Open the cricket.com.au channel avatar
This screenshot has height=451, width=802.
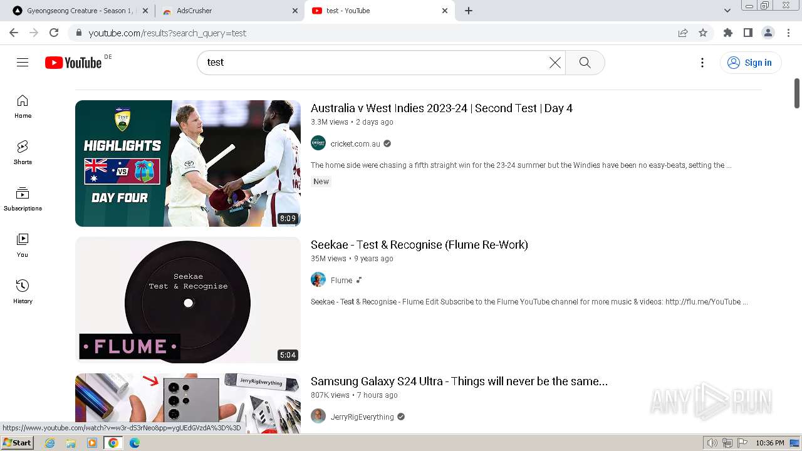318,143
